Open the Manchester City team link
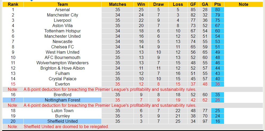This screenshot has width=265, height=131. click(63, 15)
